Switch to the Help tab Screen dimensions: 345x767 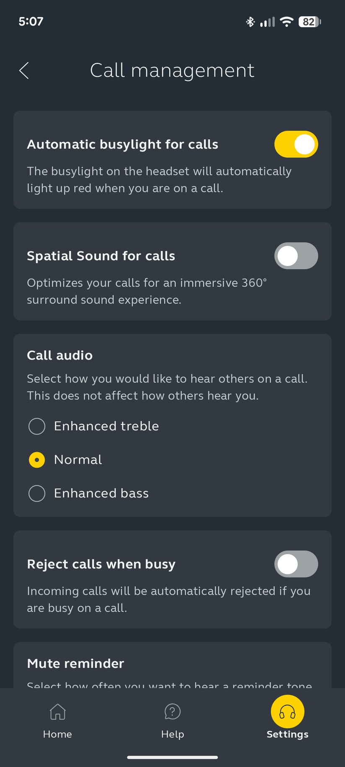pyautogui.click(x=172, y=720)
